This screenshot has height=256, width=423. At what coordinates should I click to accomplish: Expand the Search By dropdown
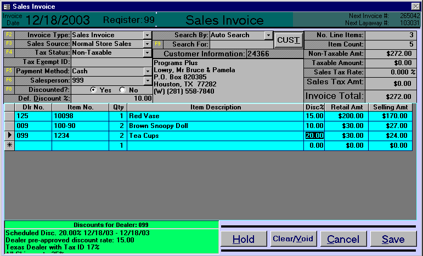[268, 35]
